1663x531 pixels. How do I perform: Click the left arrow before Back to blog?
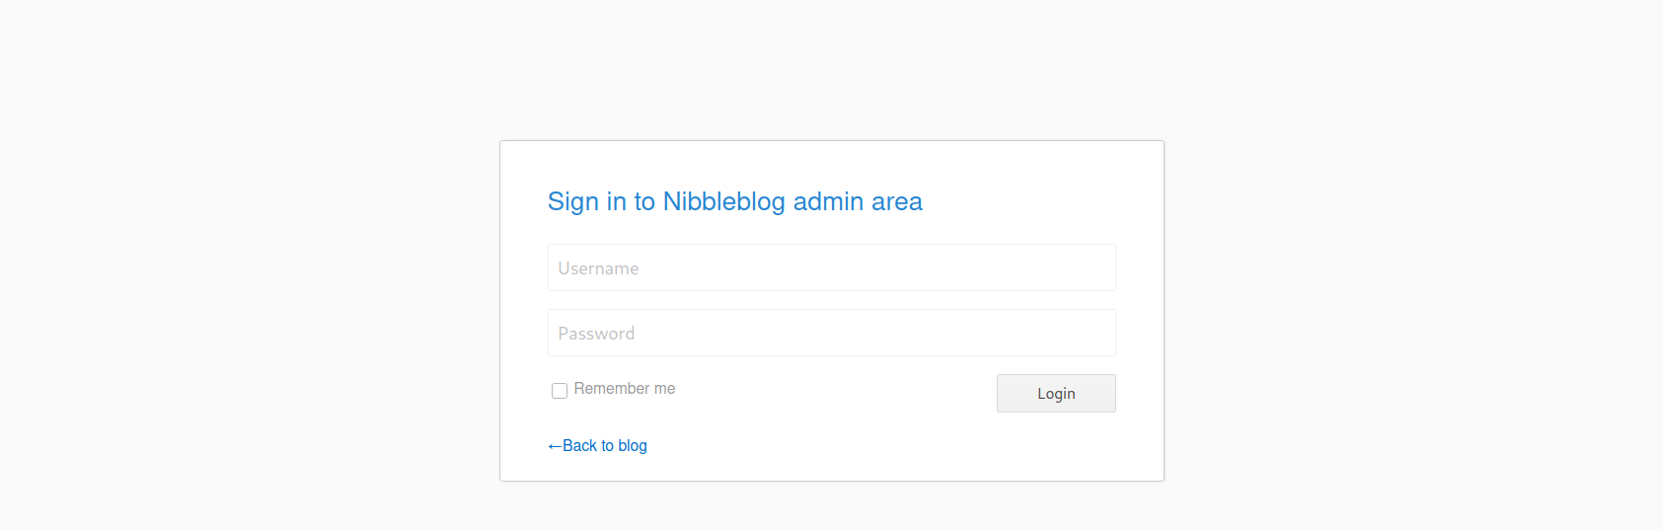click(555, 446)
